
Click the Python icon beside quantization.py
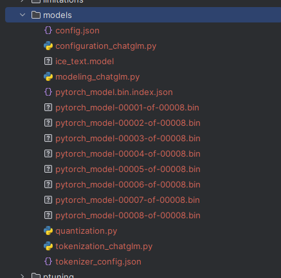(x=48, y=230)
